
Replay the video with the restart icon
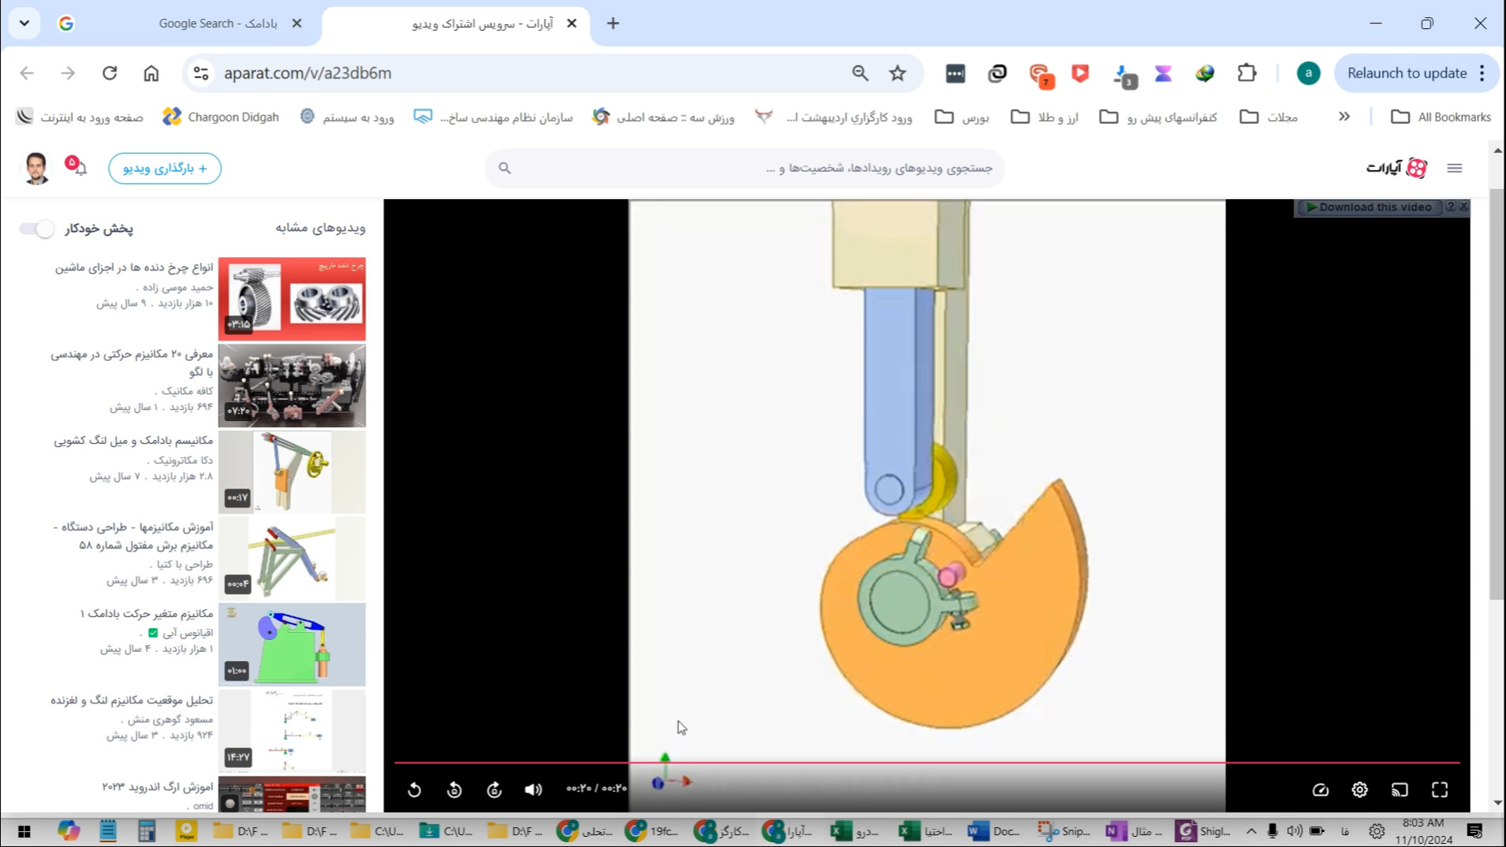(x=414, y=790)
